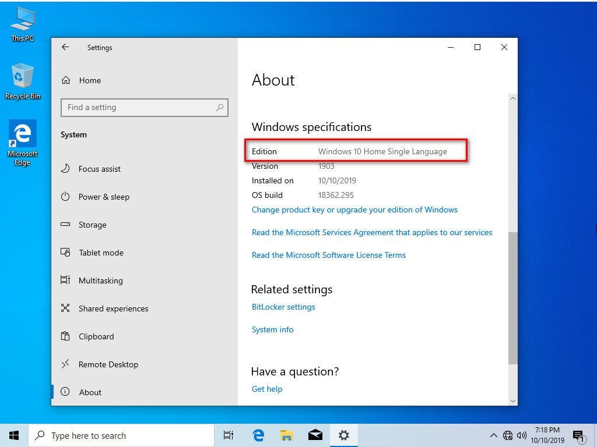Open Storage settings

(92, 225)
